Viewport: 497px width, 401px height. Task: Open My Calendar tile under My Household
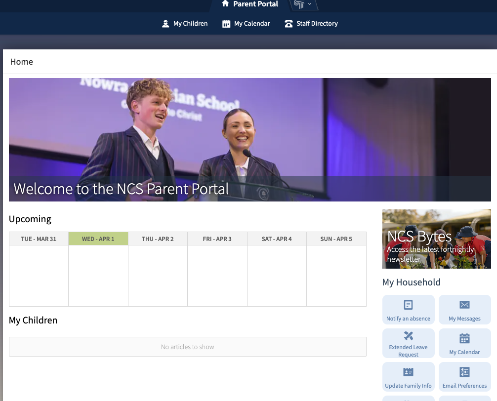pyautogui.click(x=464, y=344)
